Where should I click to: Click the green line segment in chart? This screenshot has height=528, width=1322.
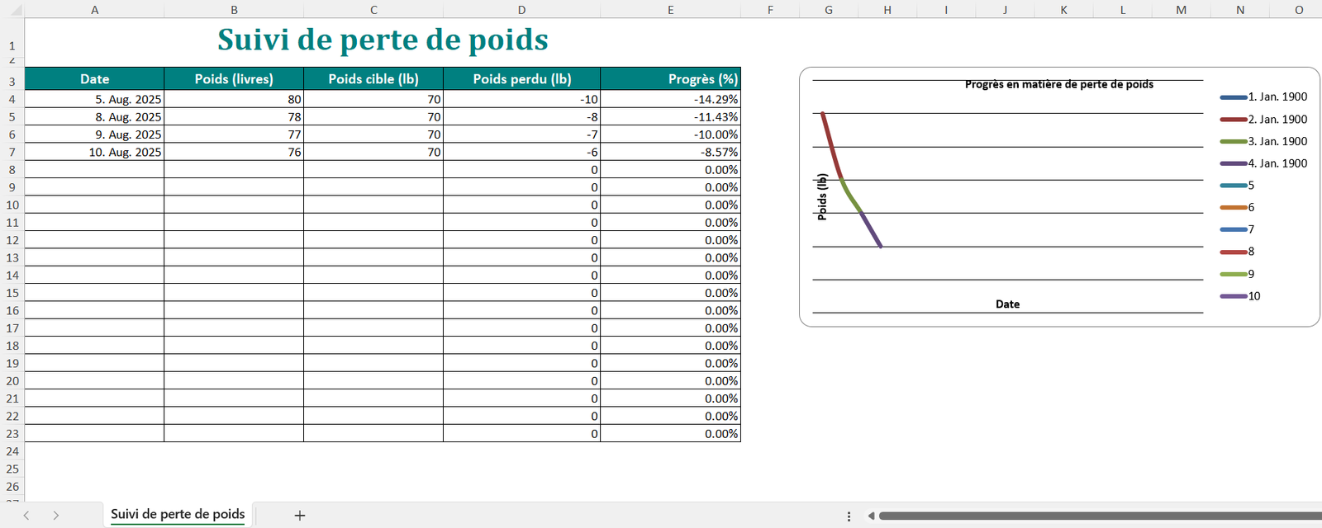click(851, 198)
